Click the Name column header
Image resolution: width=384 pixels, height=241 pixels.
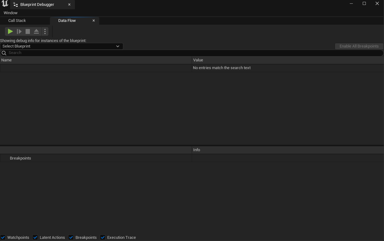coord(6,60)
